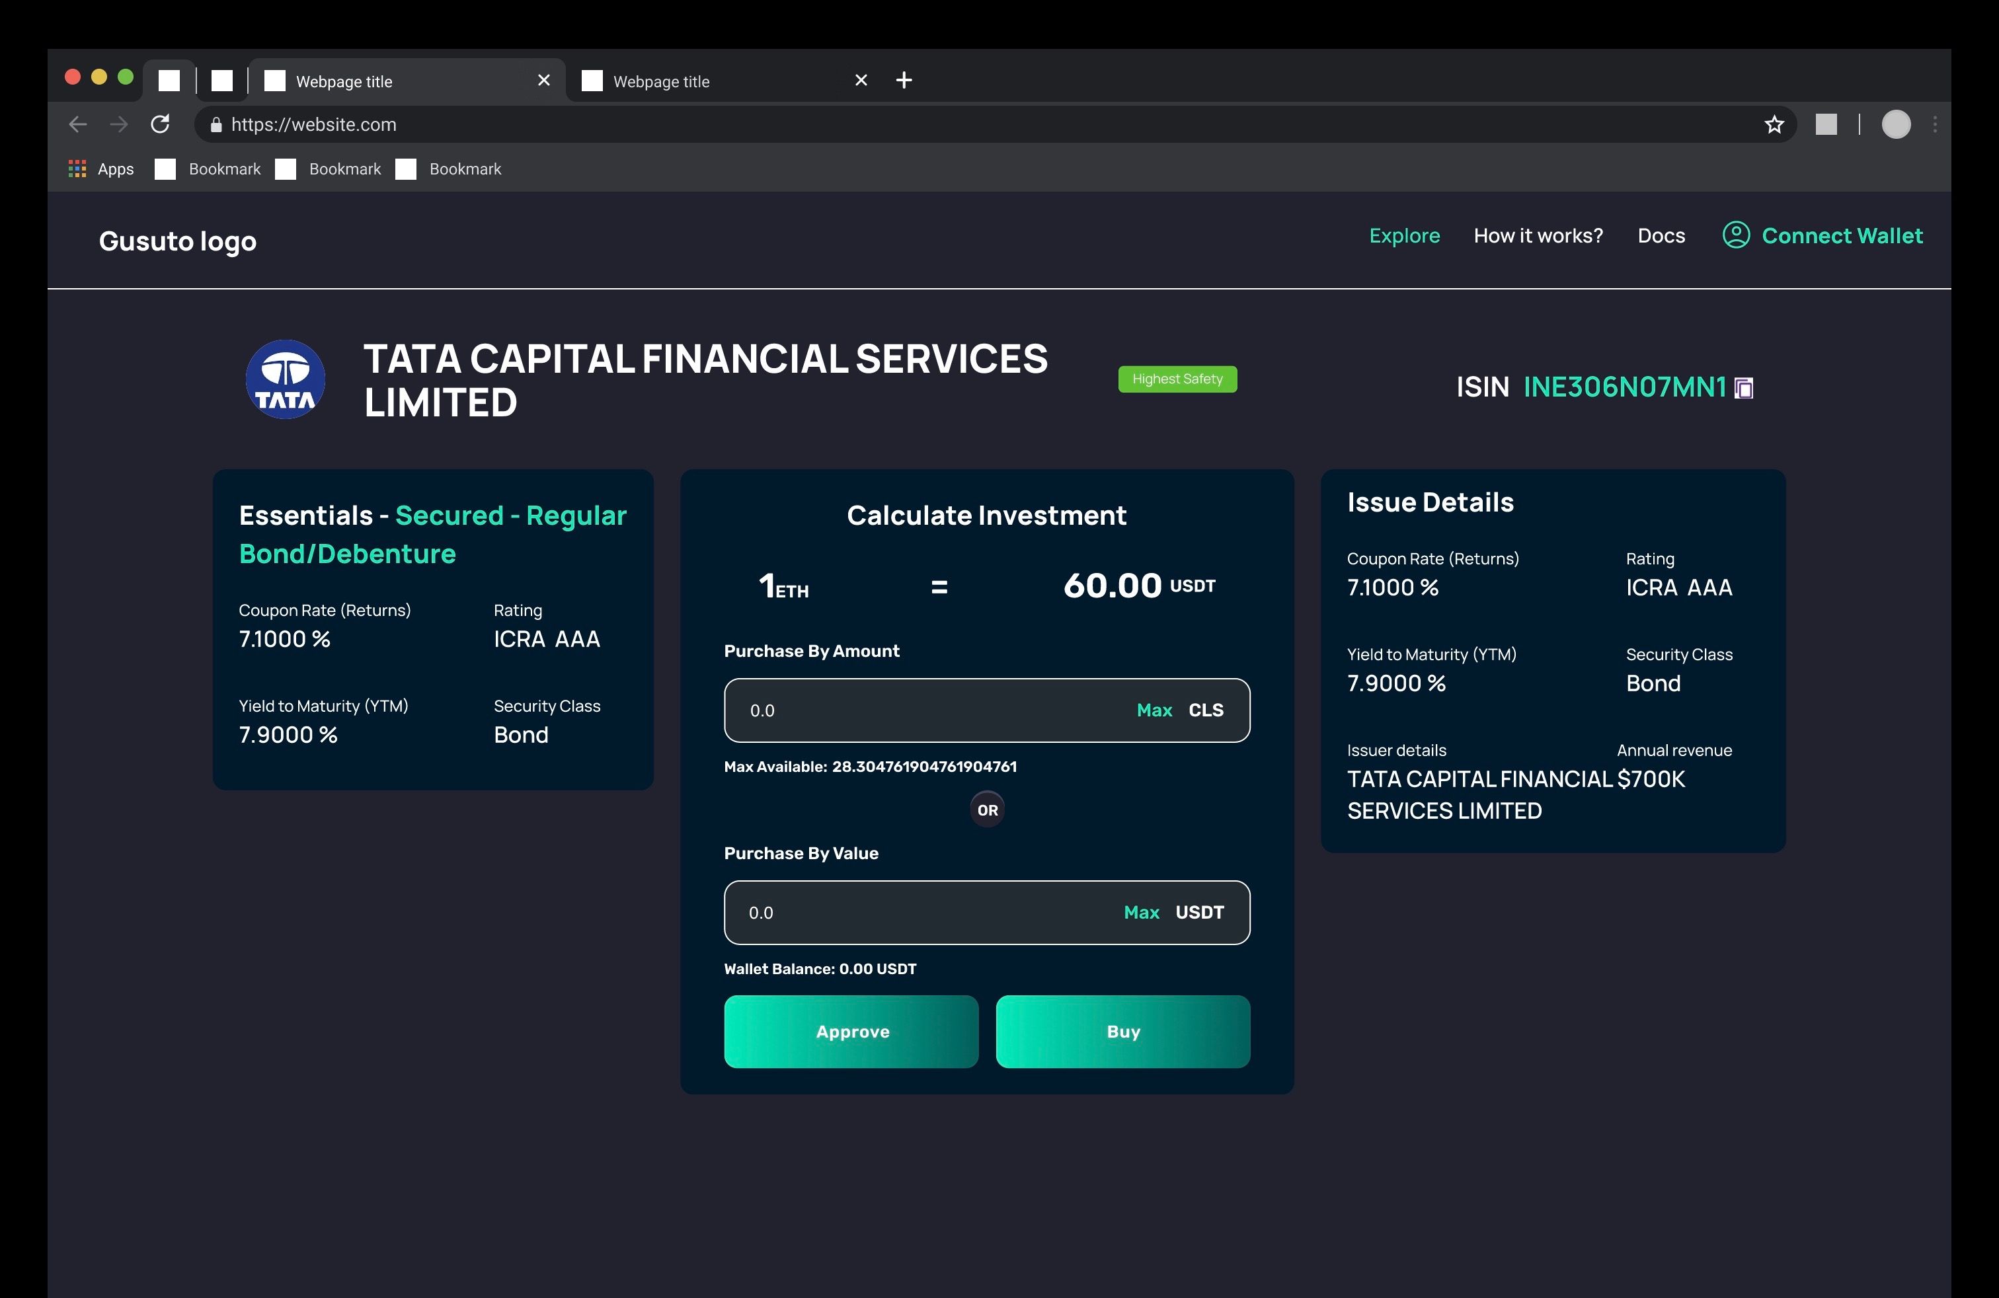Click the Calculate Investment heading
The height and width of the screenshot is (1298, 1999).
pos(986,515)
